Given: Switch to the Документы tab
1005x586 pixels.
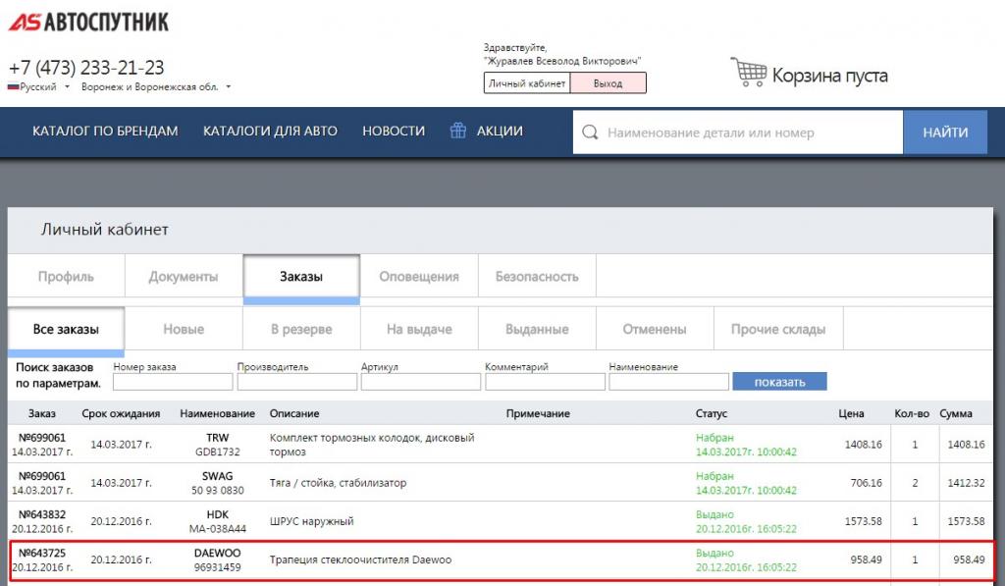Looking at the screenshot, I should point(184,277).
